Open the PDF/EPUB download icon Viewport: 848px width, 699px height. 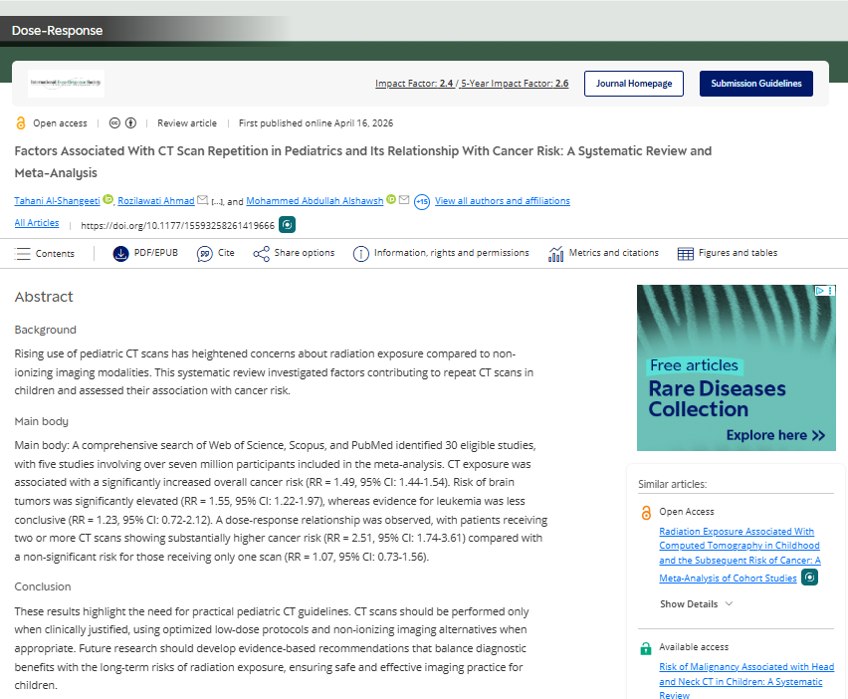[121, 253]
